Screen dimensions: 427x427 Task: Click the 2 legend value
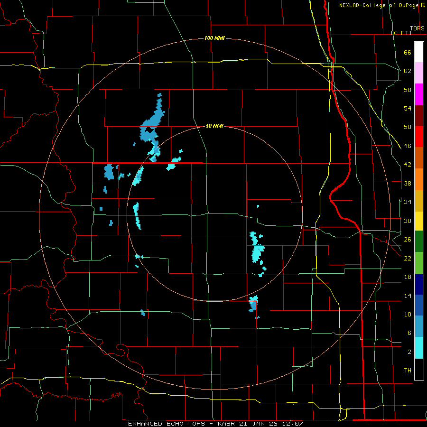click(409, 352)
